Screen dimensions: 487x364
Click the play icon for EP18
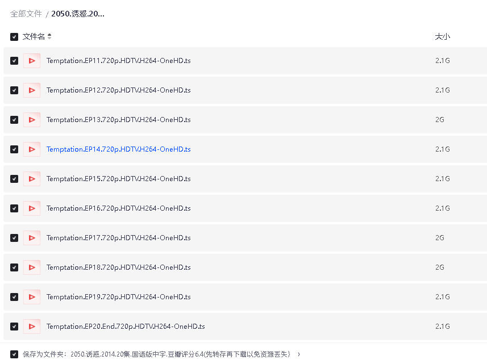click(x=32, y=267)
